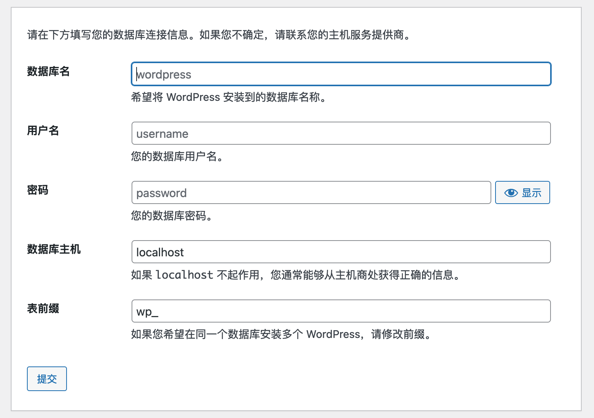This screenshot has width=594, height=418.
Task: Click the 密码 field label
Action: click(38, 190)
